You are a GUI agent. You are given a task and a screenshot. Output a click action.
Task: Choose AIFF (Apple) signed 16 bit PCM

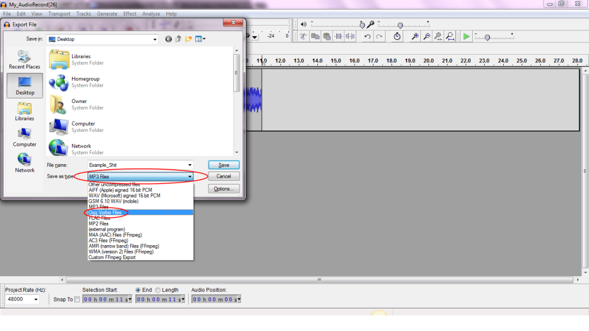(140, 190)
